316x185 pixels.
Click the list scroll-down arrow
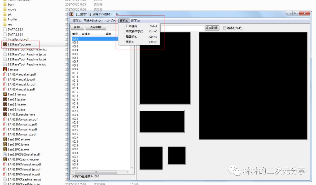132,168
